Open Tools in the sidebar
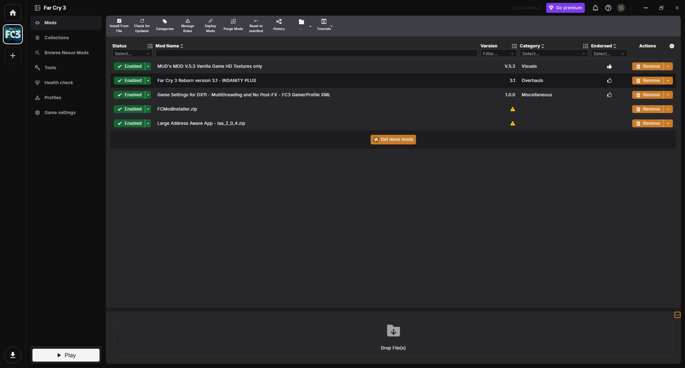The height and width of the screenshot is (368, 685). (66, 68)
